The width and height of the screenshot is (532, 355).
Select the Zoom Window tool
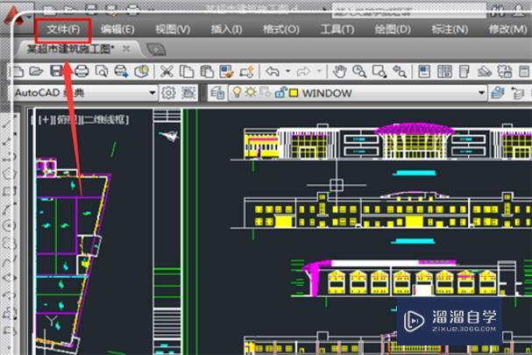(379, 72)
